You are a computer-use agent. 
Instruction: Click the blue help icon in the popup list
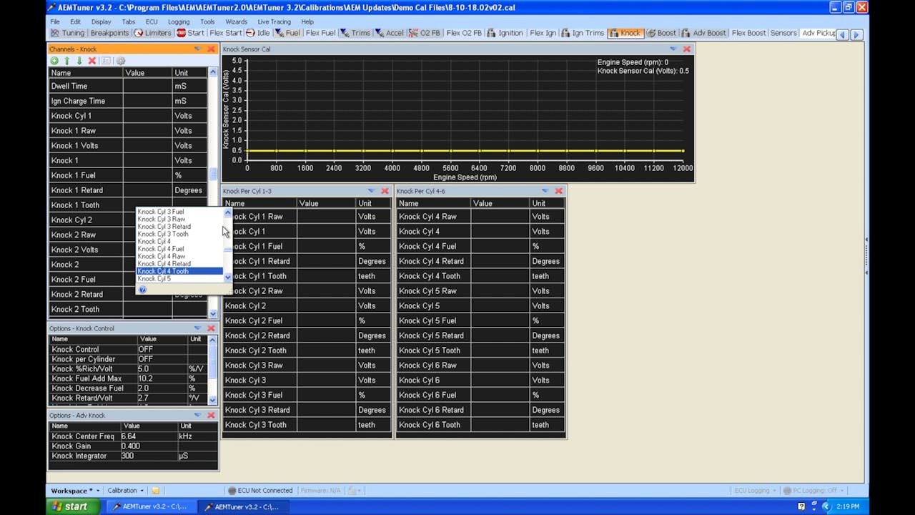[142, 290]
